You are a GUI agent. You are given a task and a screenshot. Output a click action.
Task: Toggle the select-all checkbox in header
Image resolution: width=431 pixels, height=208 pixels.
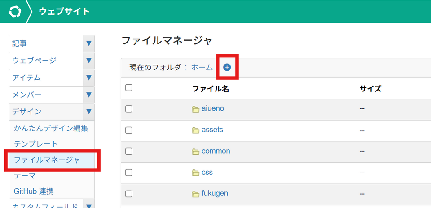point(129,88)
